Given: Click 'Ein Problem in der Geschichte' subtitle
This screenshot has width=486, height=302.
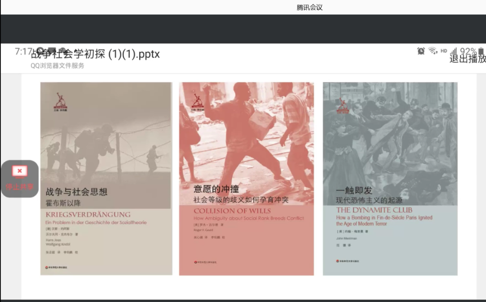Looking at the screenshot, I should [96, 222].
